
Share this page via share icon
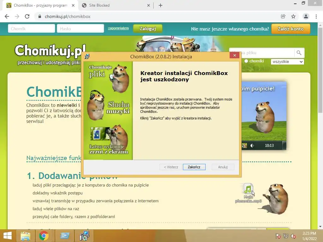(x=283, y=16)
